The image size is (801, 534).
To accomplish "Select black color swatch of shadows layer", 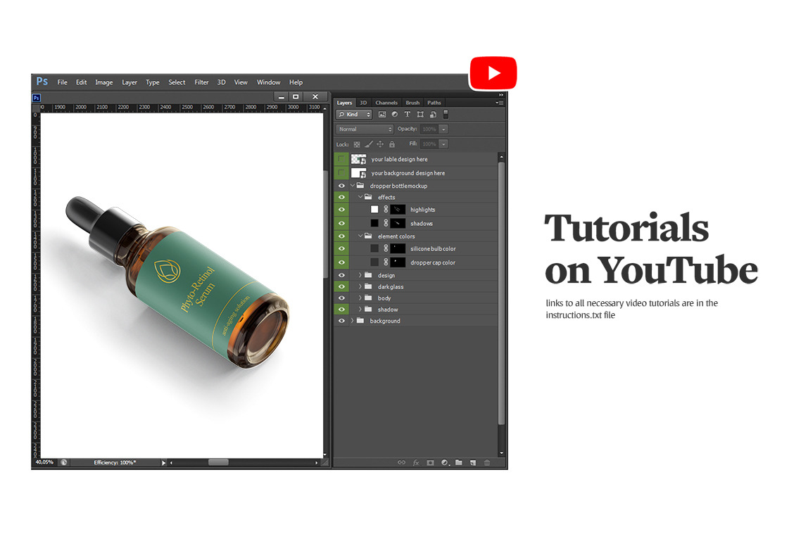I will coord(374,223).
